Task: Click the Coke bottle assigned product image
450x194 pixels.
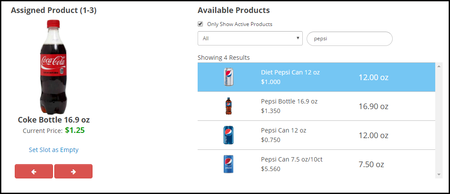Action: click(x=54, y=66)
